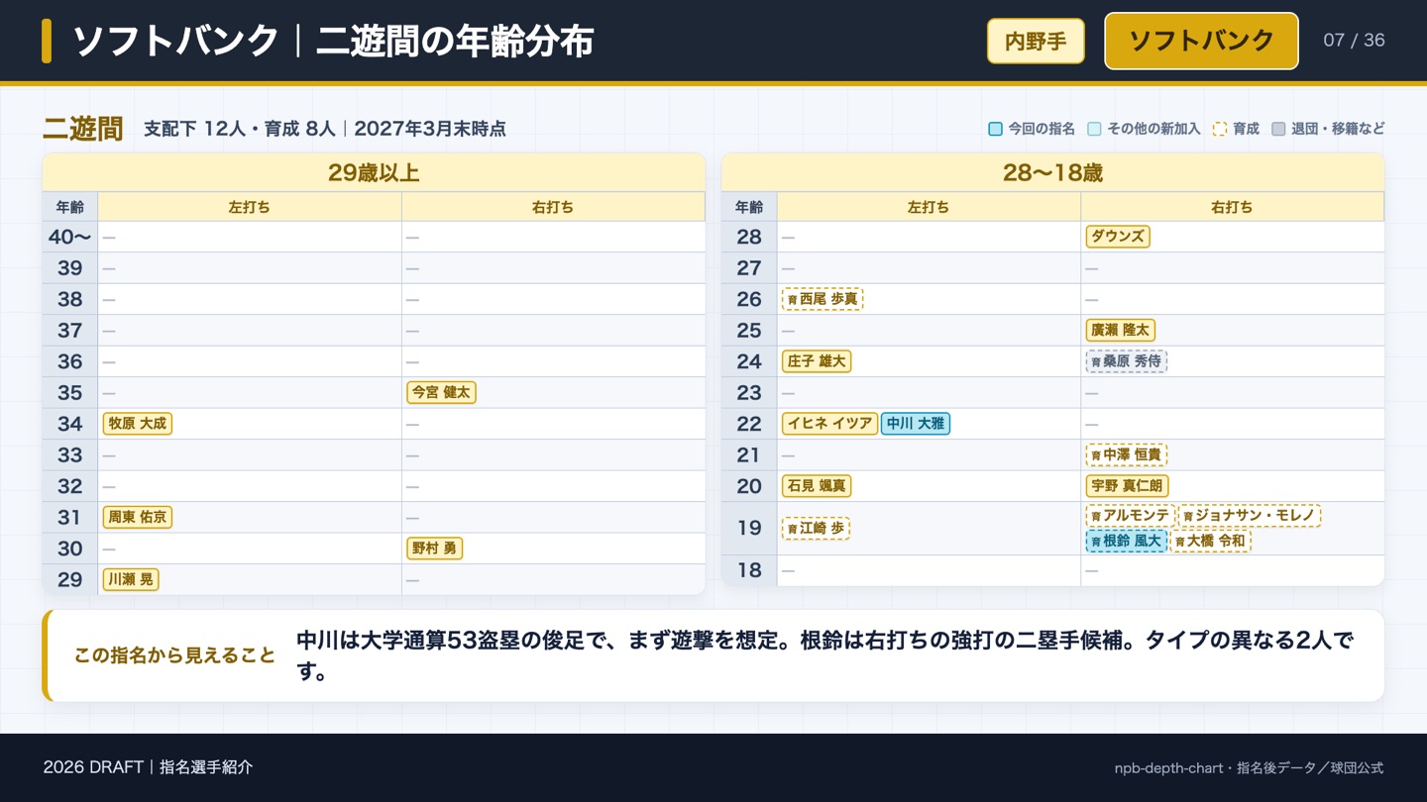Select the 庄子 雄大 player chip
This screenshot has height=802, width=1427.
click(x=817, y=361)
